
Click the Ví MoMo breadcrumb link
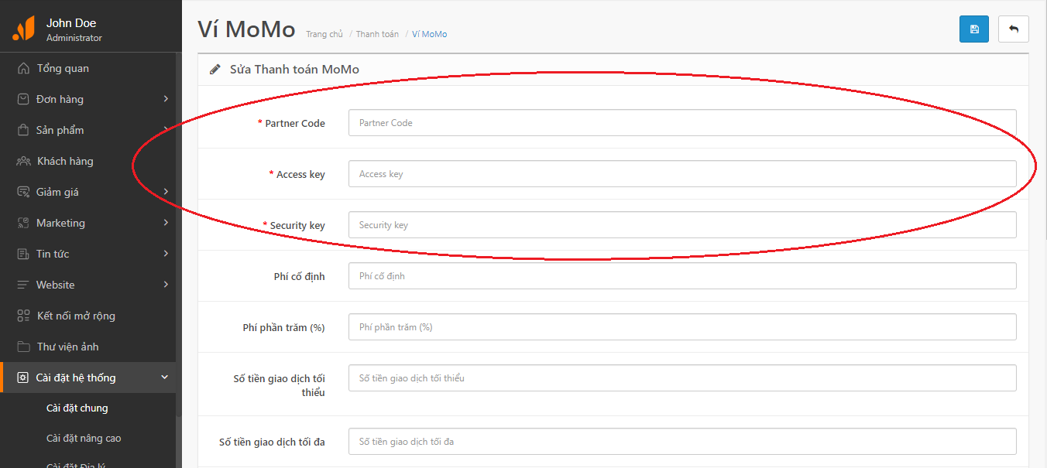pos(430,34)
